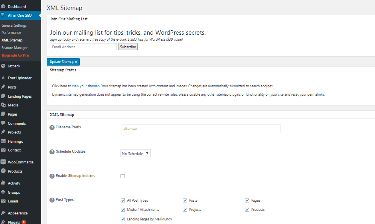Click the Sitemap Status panel header
This screenshot has width=375, height=224.
[x=63, y=70]
